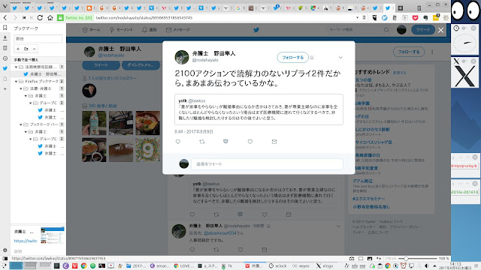481x270 pixels.
Task: Add a new web panel with plus
Action: [5, 88]
